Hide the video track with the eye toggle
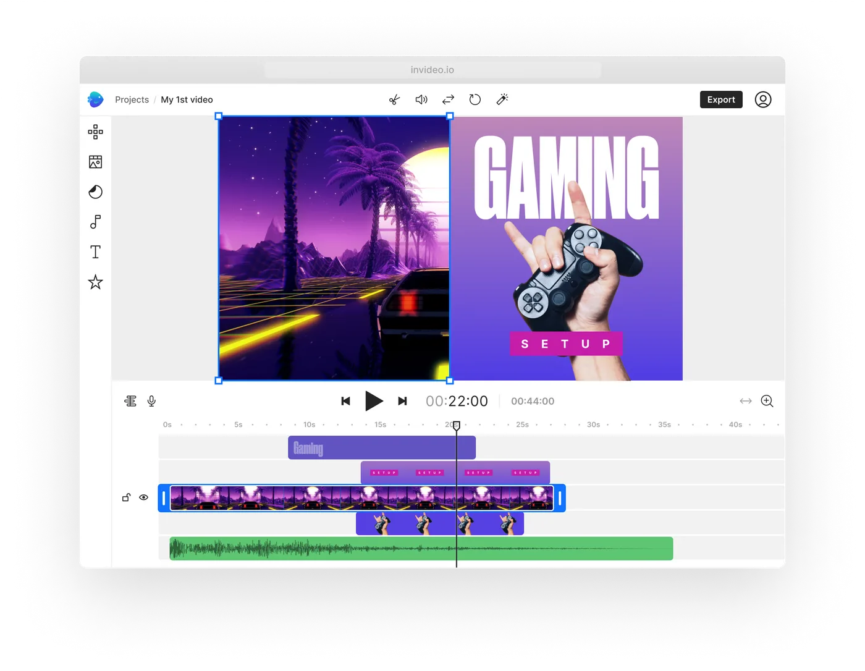 pyautogui.click(x=144, y=497)
